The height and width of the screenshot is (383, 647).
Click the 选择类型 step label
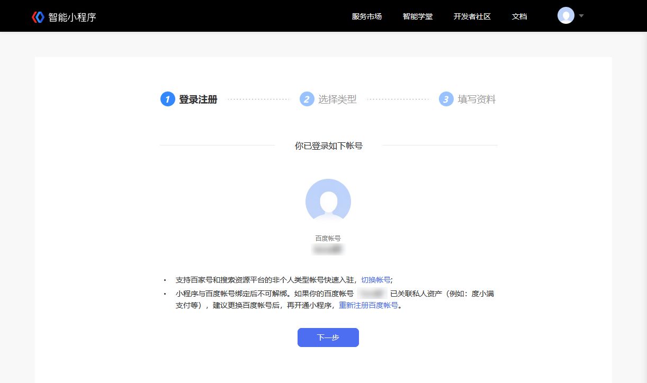[x=337, y=99]
